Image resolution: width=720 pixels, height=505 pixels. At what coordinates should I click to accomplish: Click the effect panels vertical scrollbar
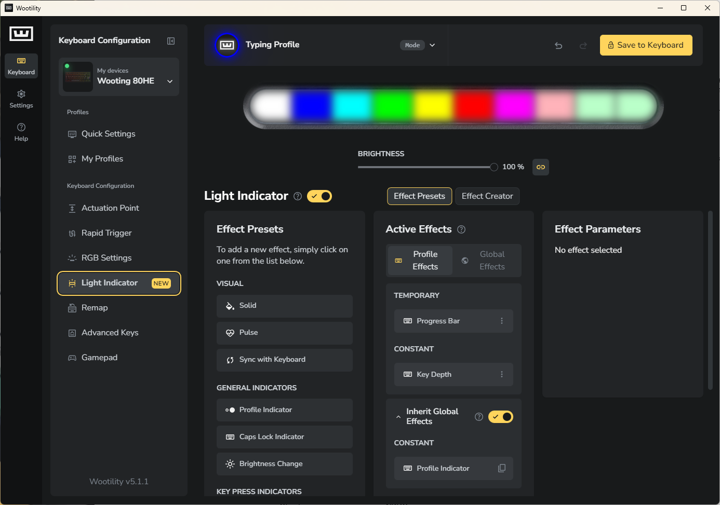tap(710, 300)
